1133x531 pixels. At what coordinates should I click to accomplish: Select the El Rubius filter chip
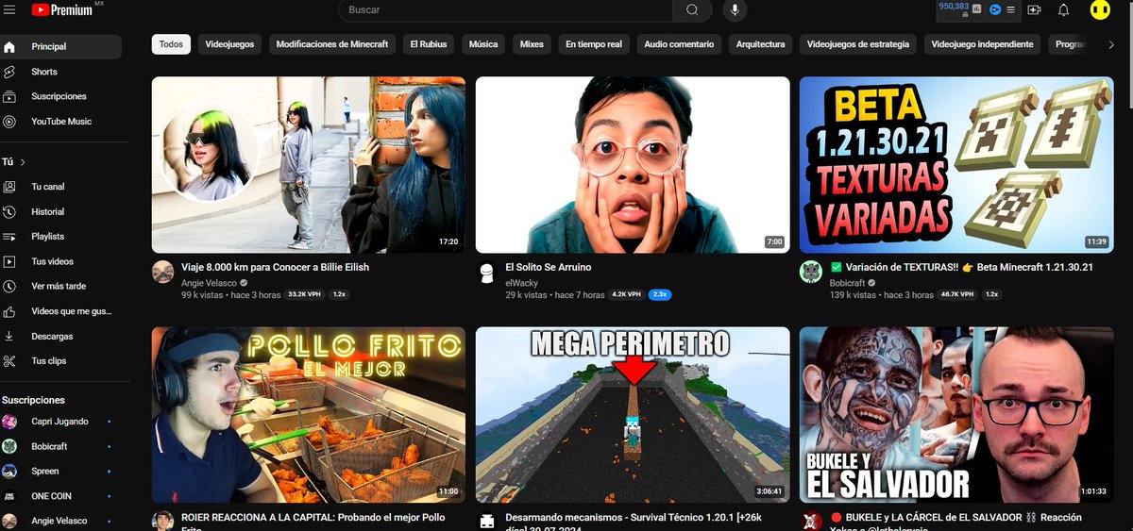429,44
